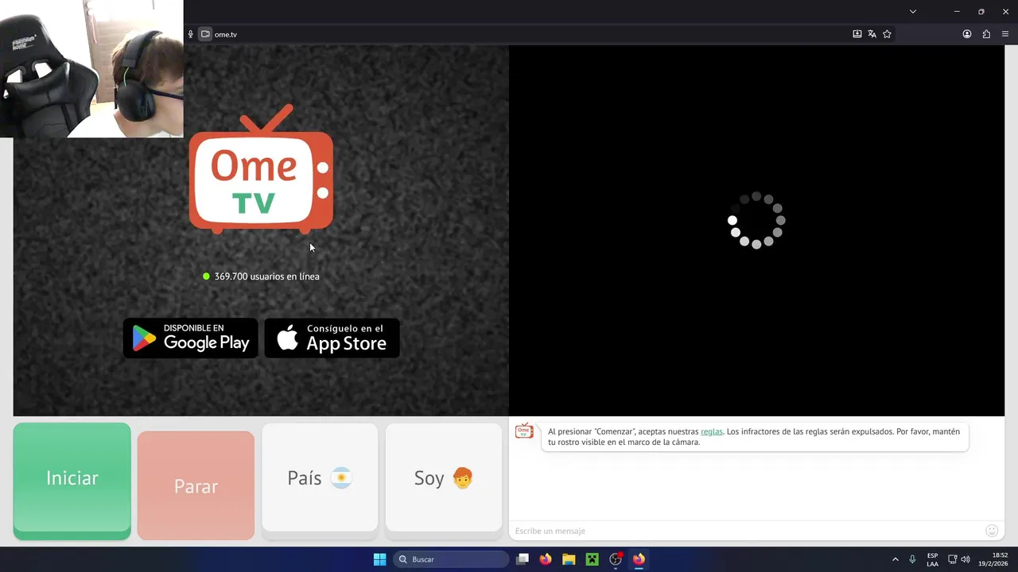Click the active Firefox taskbar icon

coord(639,559)
